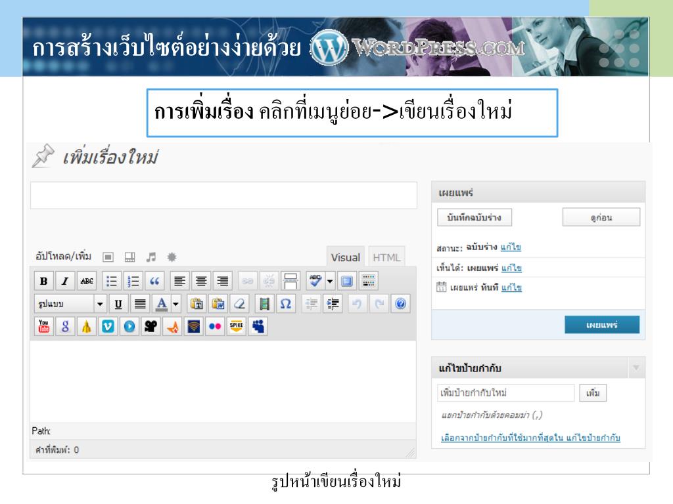Justify text alignment
The height and width of the screenshot is (504, 673).
pyautogui.click(x=140, y=304)
